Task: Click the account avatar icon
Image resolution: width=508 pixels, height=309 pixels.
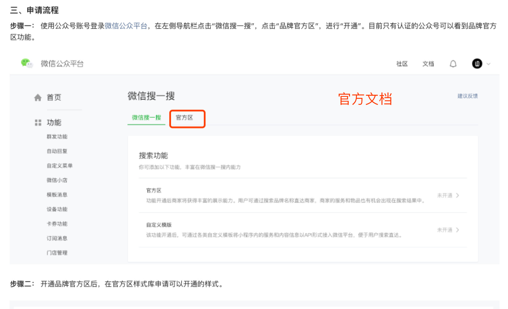Action: tap(477, 64)
